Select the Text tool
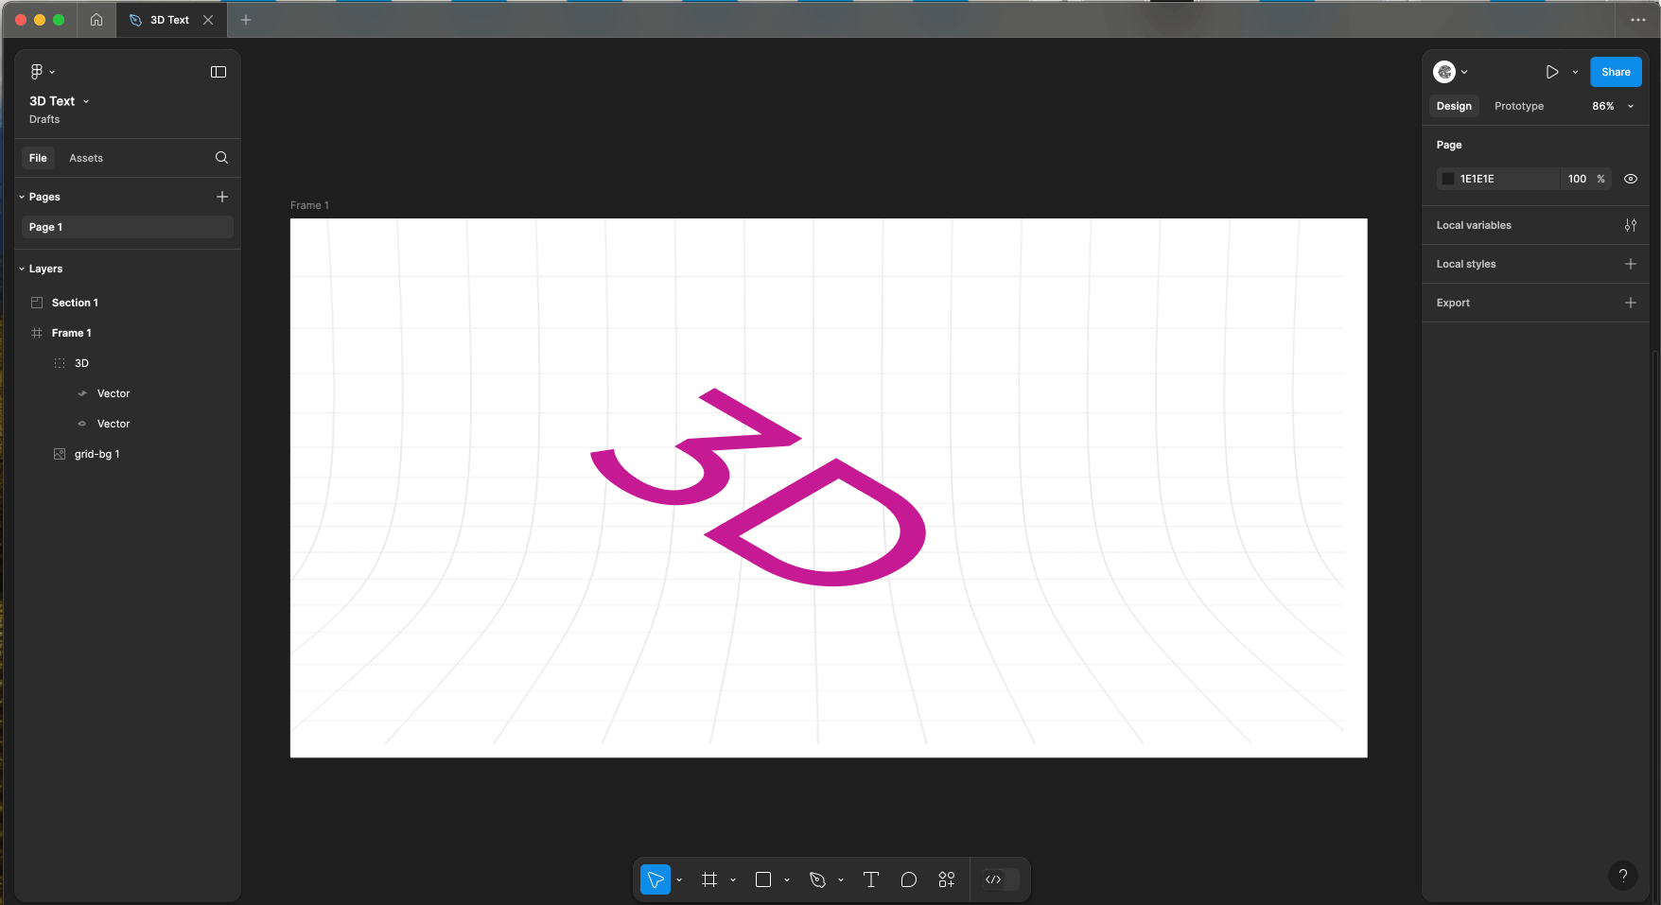The height and width of the screenshot is (905, 1661). [x=871, y=879]
